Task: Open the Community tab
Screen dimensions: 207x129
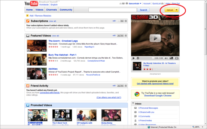Action: 66,10
